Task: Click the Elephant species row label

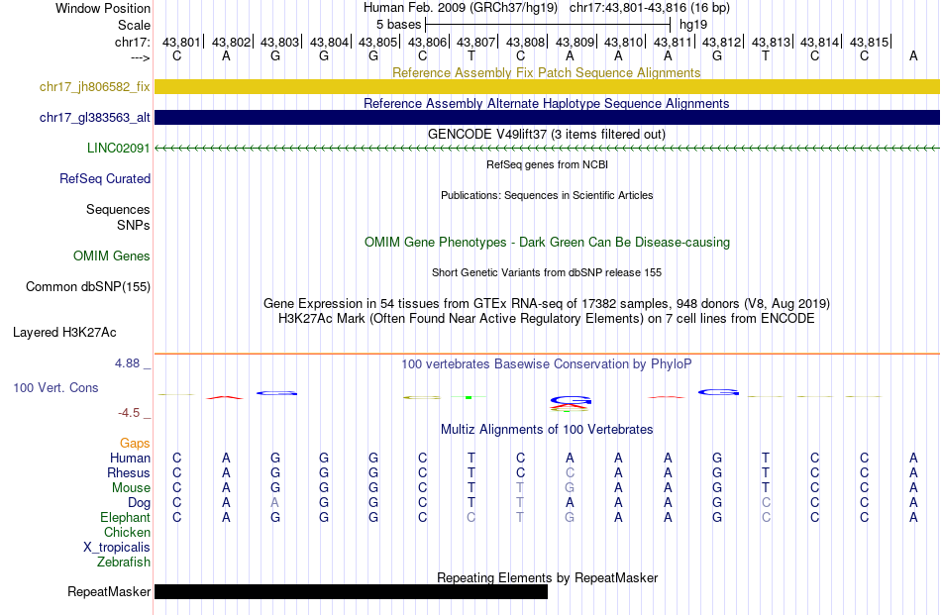Action: click(x=125, y=517)
